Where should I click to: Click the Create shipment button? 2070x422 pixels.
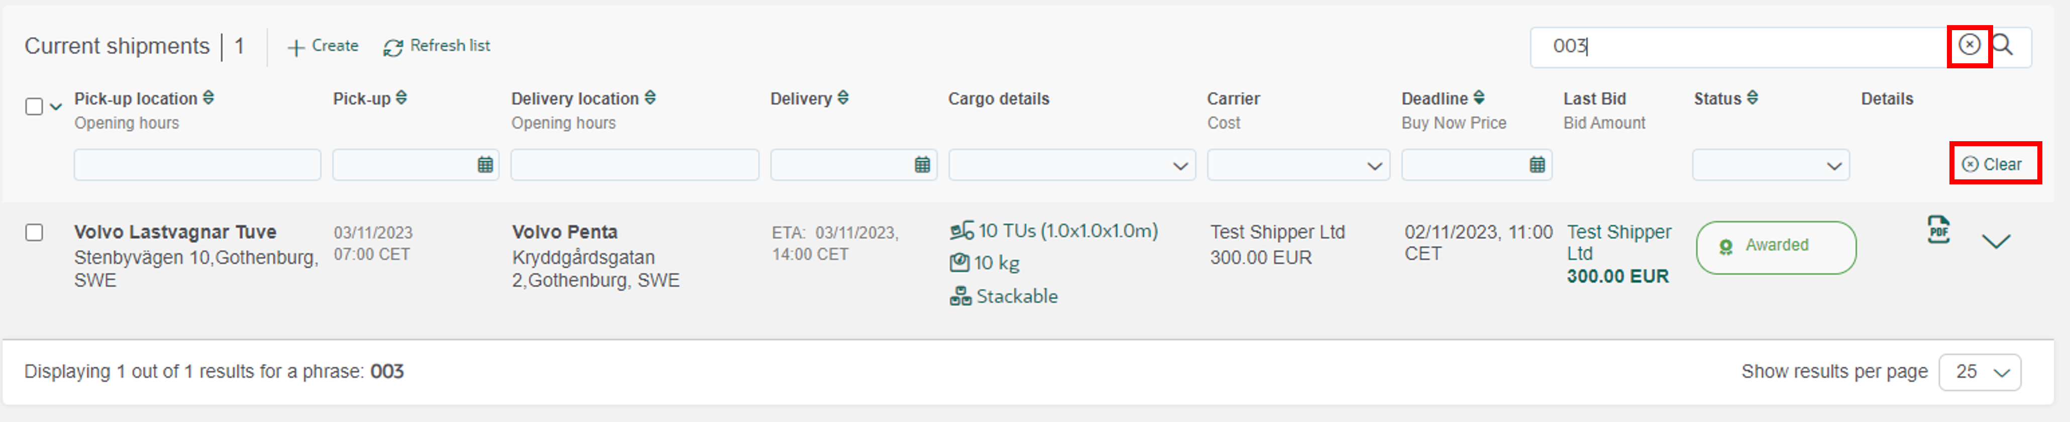(323, 47)
